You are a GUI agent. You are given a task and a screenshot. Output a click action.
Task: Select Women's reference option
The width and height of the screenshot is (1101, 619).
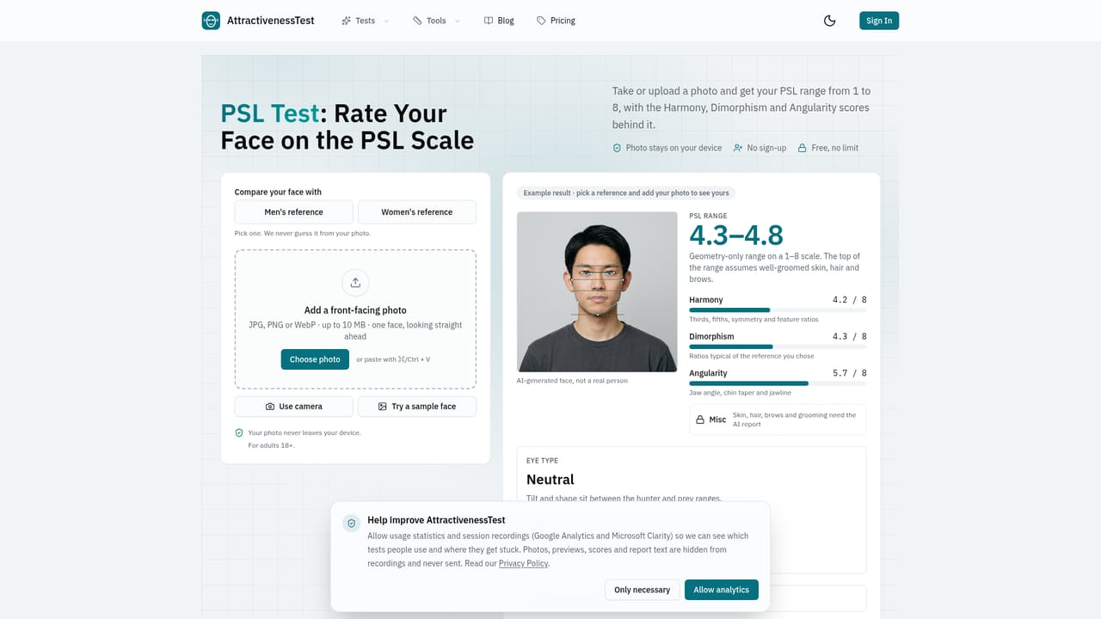(417, 212)
